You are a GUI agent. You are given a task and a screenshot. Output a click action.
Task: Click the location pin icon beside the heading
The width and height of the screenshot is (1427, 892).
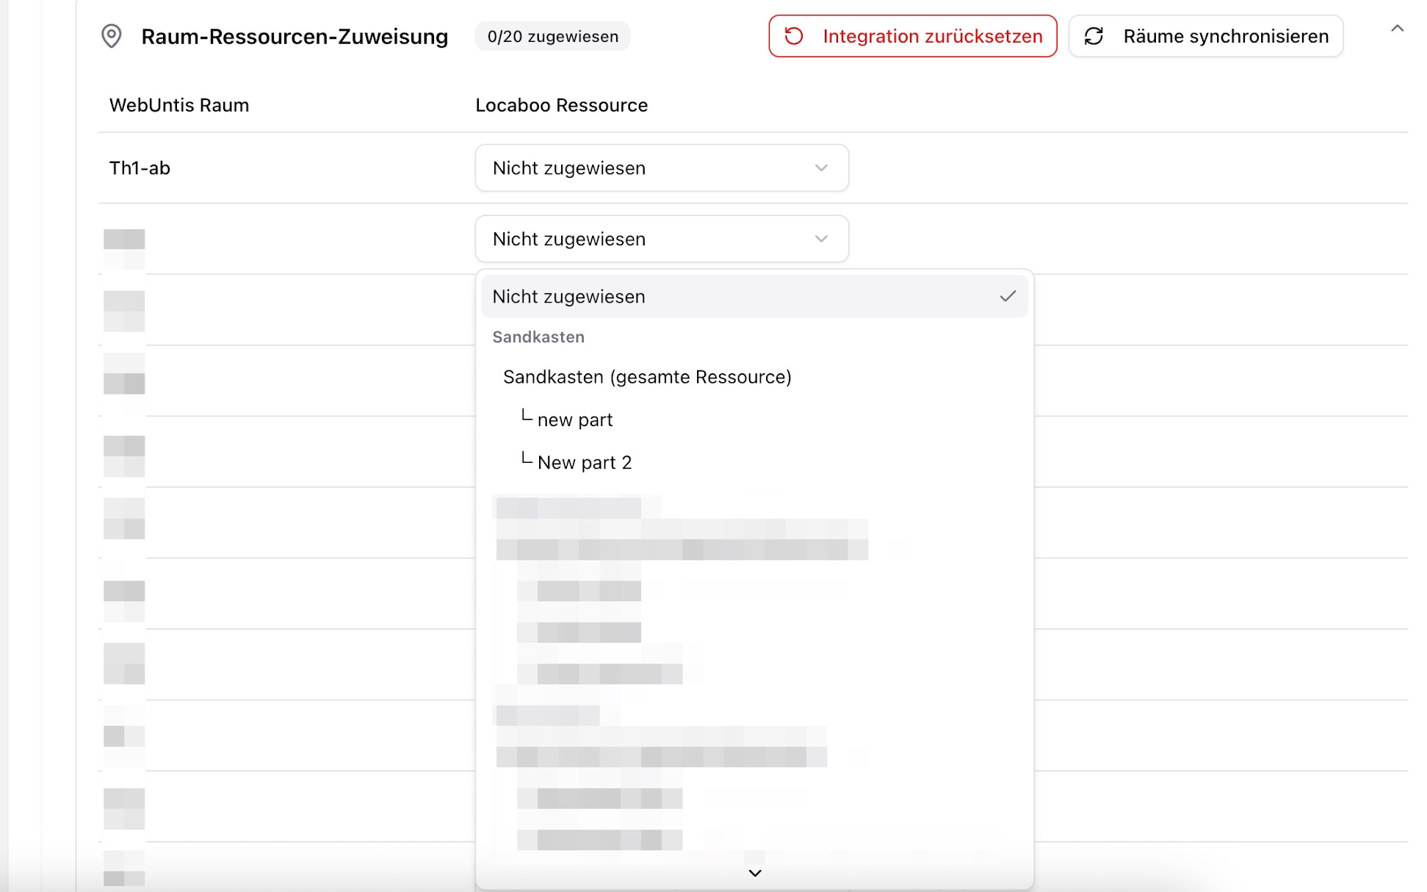(x=111, y=36)
